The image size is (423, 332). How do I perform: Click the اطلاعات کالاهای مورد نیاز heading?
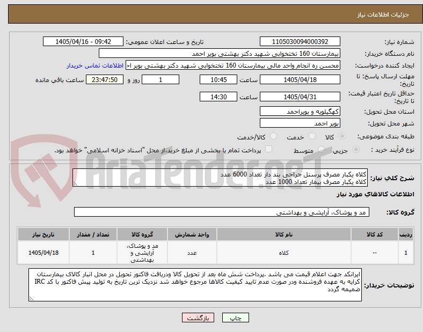pos(375,194)
